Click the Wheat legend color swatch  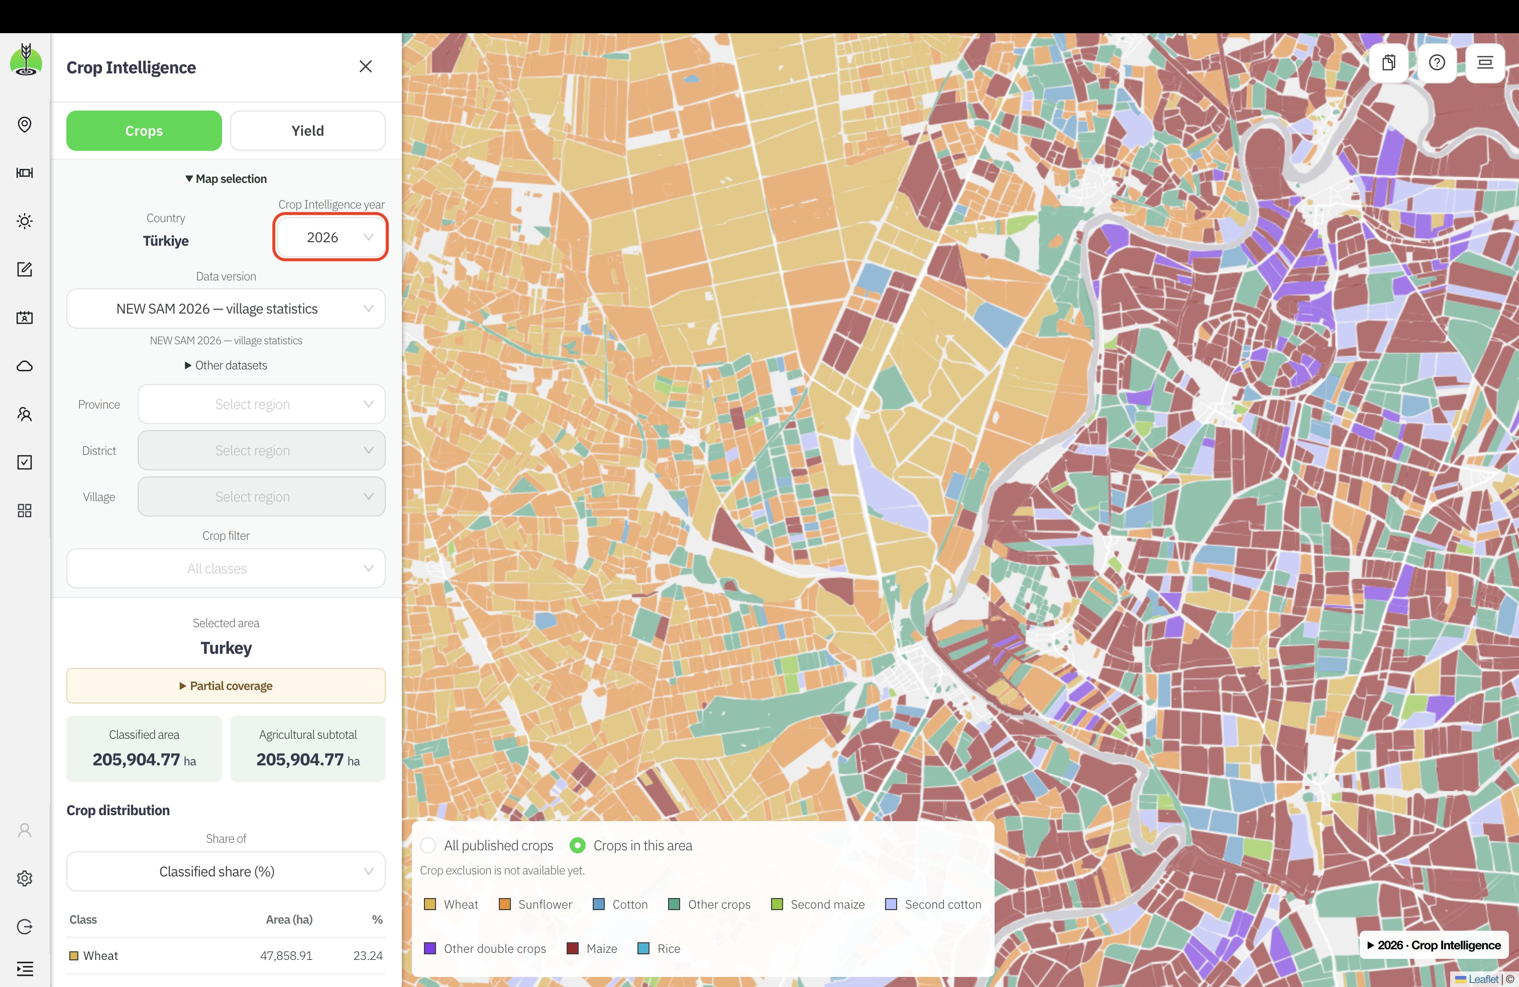[x=430, y=904]
